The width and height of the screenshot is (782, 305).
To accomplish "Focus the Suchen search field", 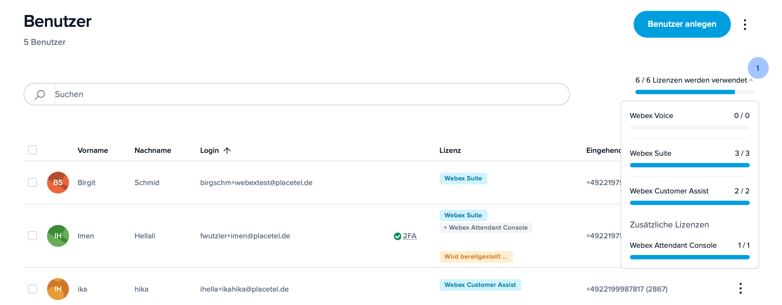I will 297,94.
